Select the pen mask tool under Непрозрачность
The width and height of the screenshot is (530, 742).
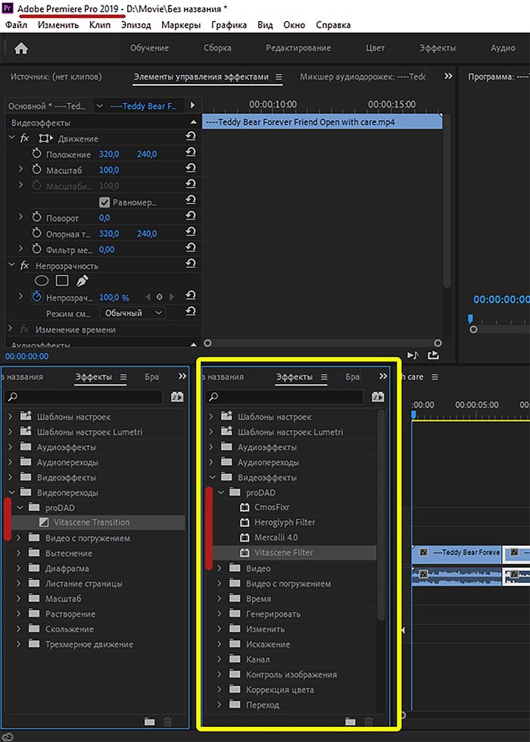tap(83, 281)
